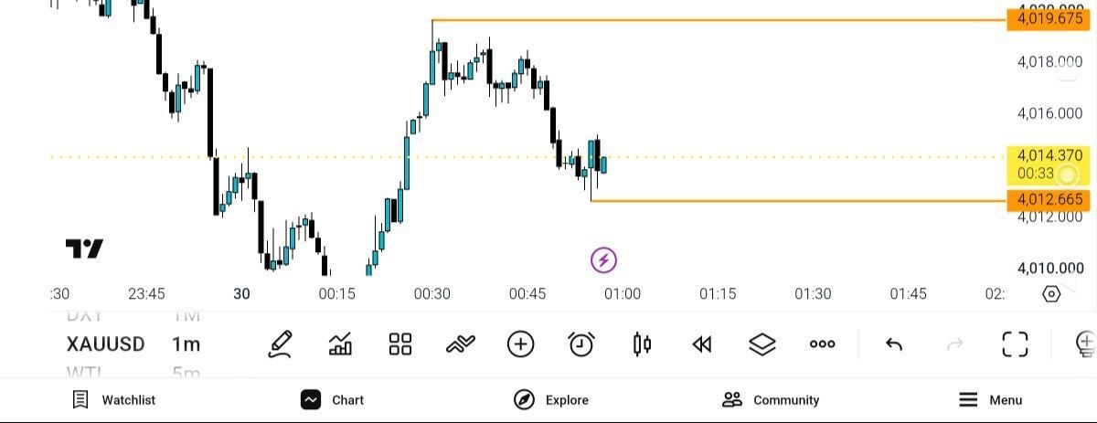This screenshot has width=1097, height=423.
Task: Open the drawing tools pencil icon
Action: [281, 344]
